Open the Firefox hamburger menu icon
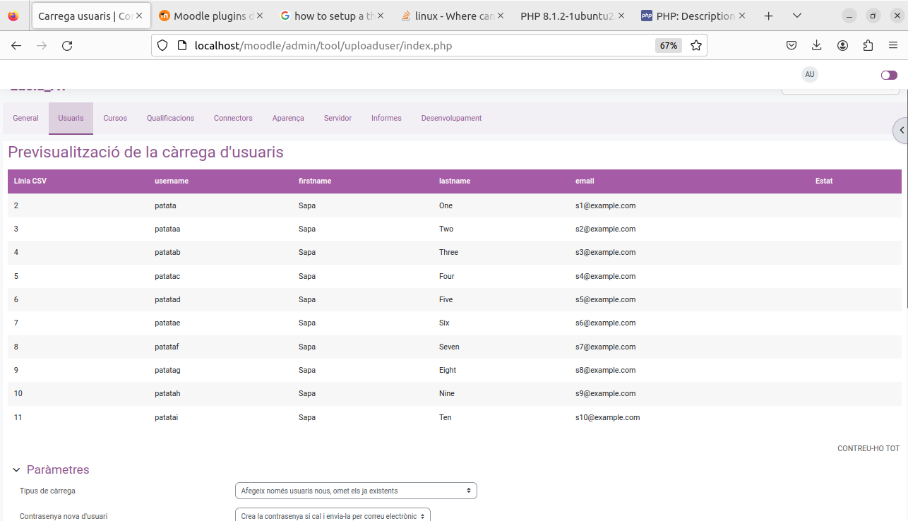The image size is (908, 521). tap(892, 44)
